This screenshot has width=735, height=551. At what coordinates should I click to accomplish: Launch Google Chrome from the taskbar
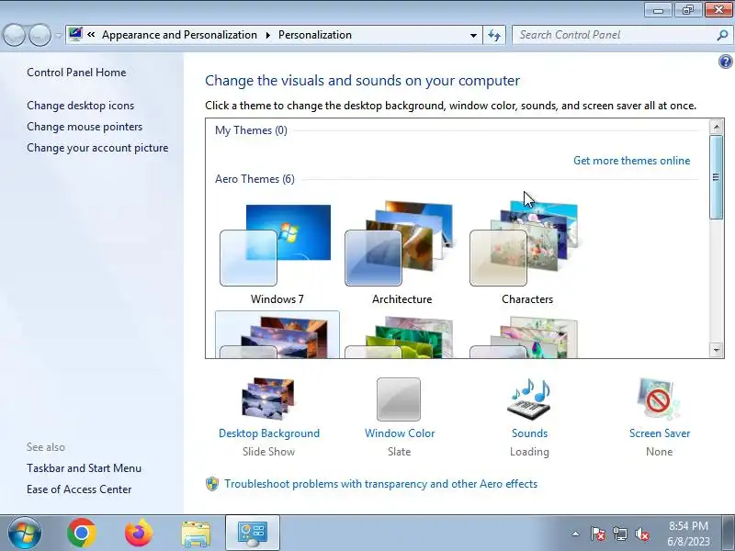tap(82, 534)
